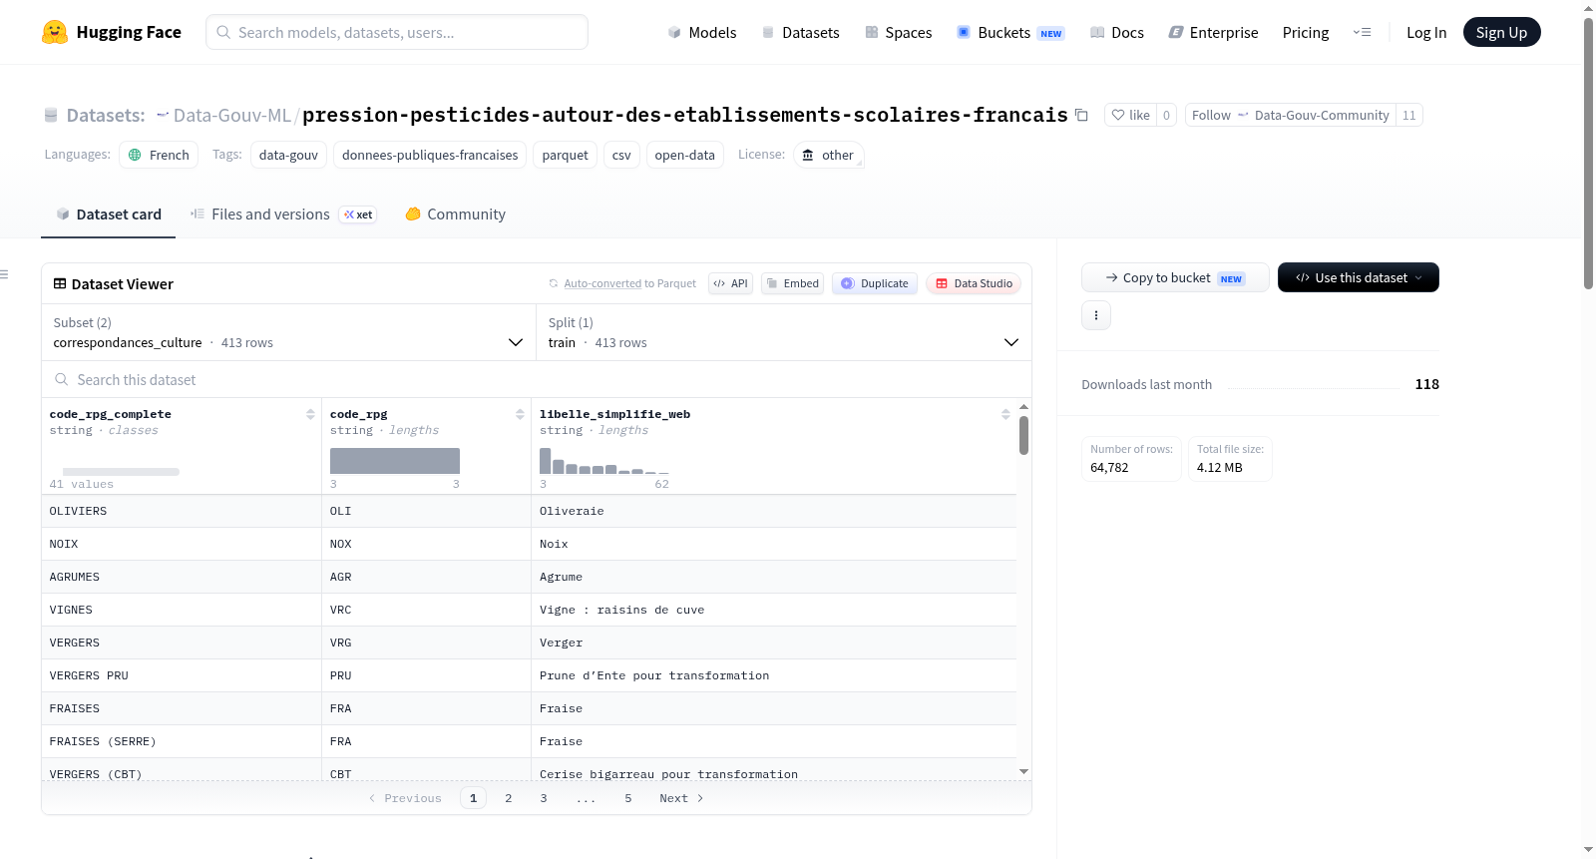
Task: Open the Hugging Face logo home link
Action: point(112,32)
